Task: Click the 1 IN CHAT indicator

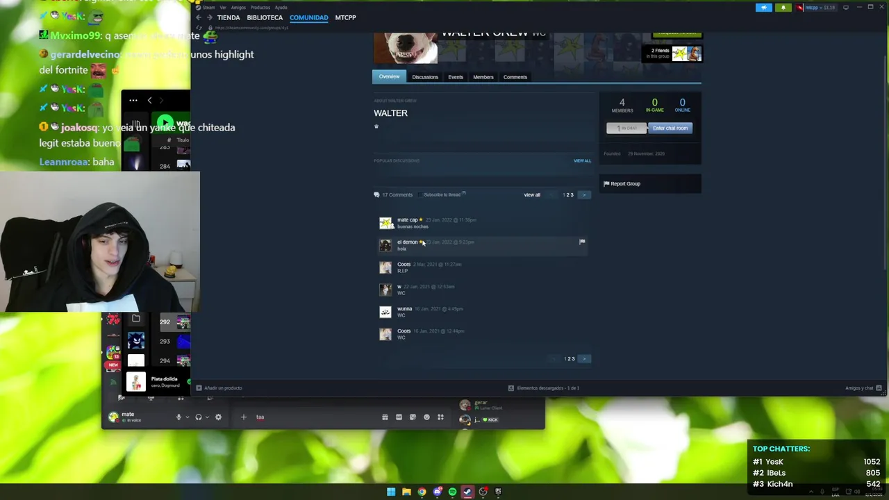Action: tap(627, 128)
